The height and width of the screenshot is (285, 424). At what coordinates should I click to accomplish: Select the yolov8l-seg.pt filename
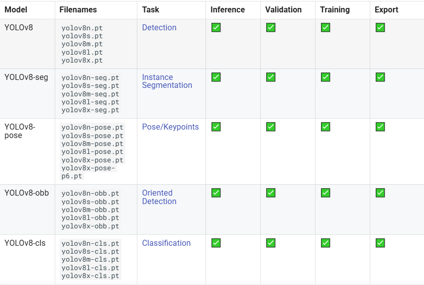tap(90, 102)
